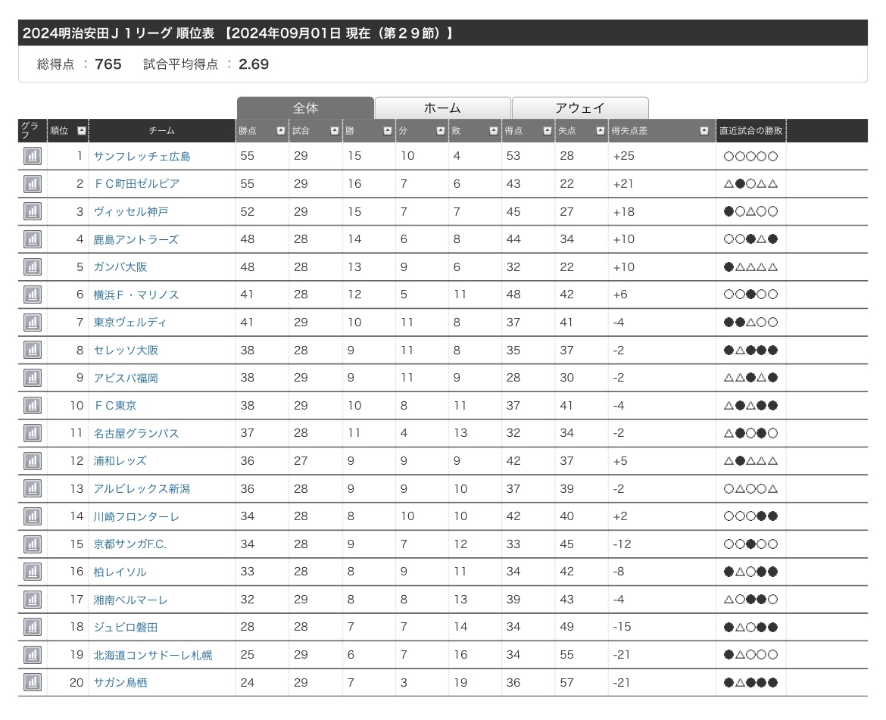Image resolution: width=886 pixels, height=720 pixels.
Task: Open graph icon for 京都サンガF.C.
Action: [33, 544]
